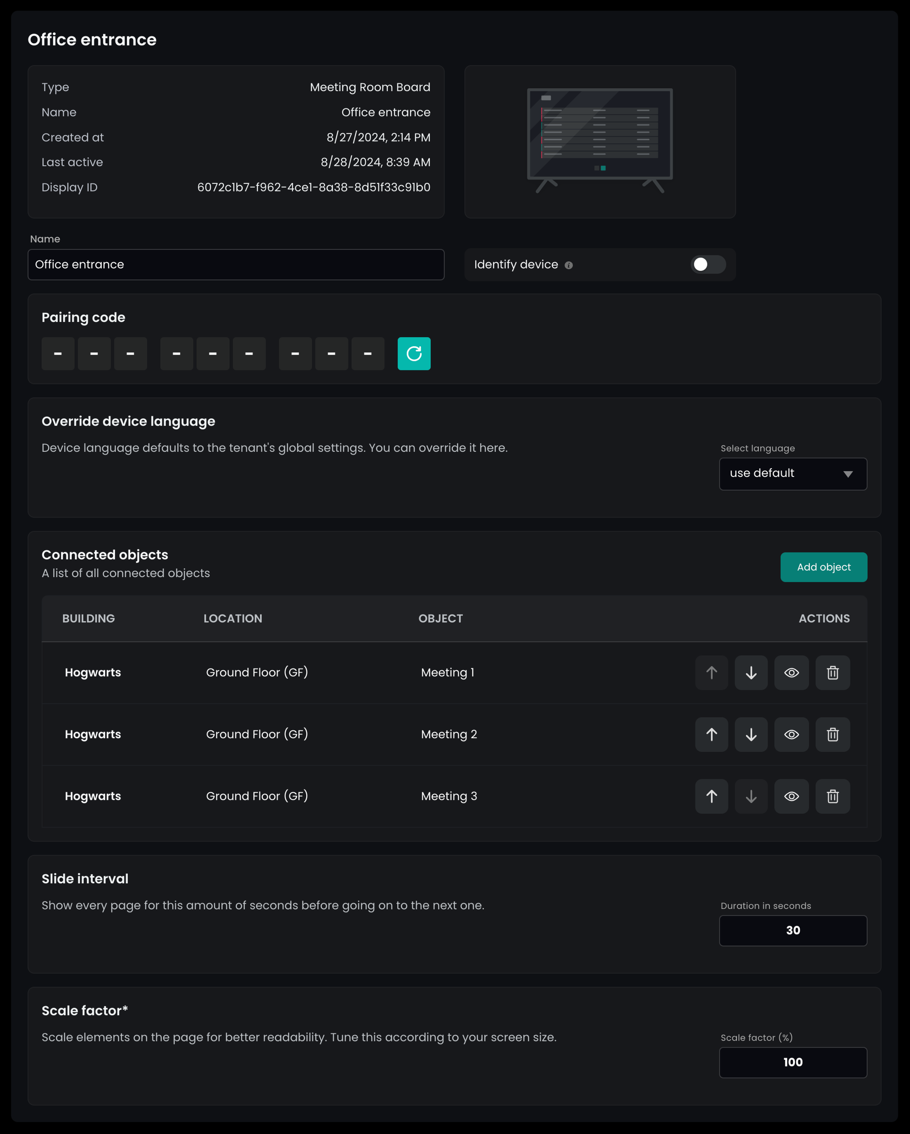This screenshot has width=910, height=1134.
Task: Move Meeting 1 down in list
Action: point(751,673)
